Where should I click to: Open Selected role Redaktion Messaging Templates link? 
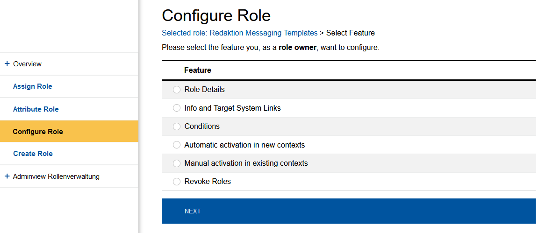coord(239,33)
